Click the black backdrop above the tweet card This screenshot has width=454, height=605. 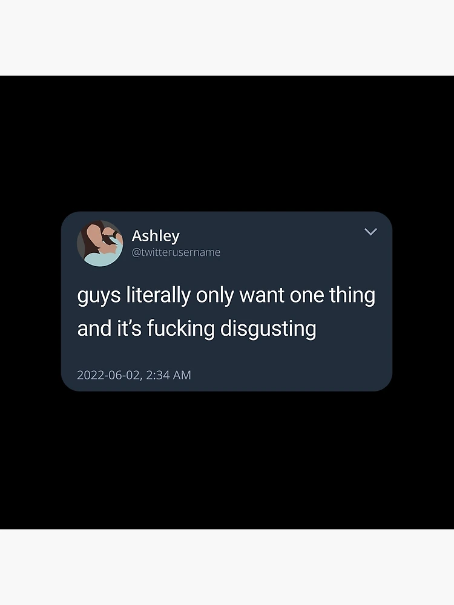coord(226,143)
